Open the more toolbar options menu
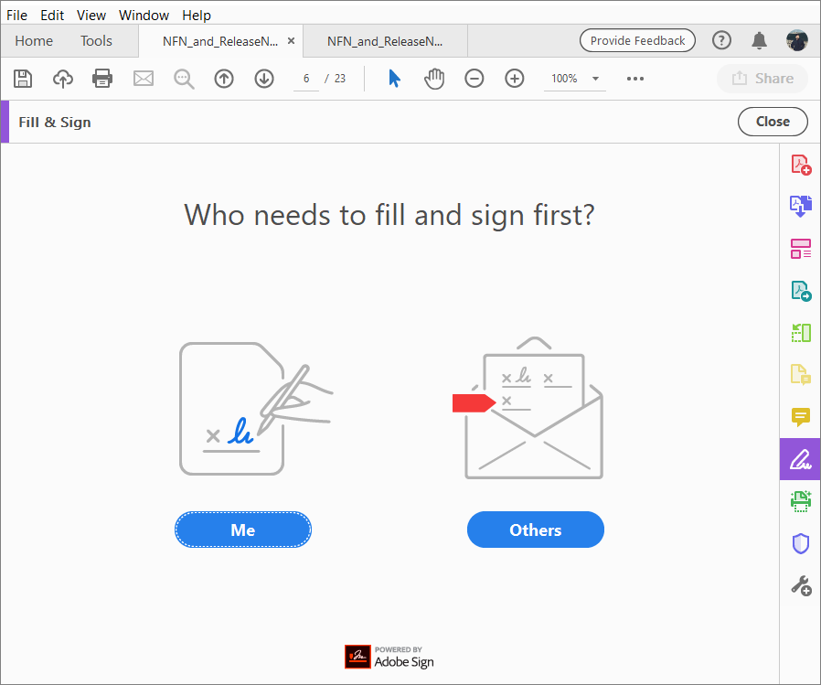 [634, 79]
